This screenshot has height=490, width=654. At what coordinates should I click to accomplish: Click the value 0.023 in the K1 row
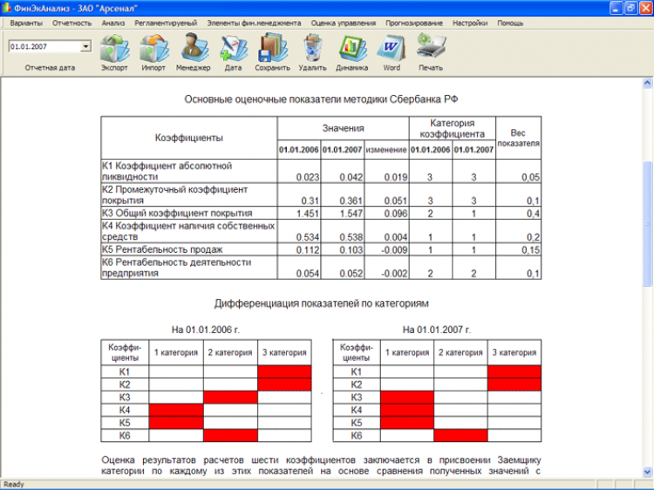308,177
